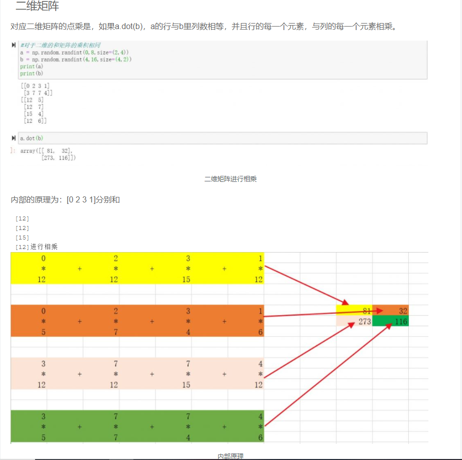
Task: Click the output prompt marker before the array result
Action: pyautogui.click(x=12, y=150)
